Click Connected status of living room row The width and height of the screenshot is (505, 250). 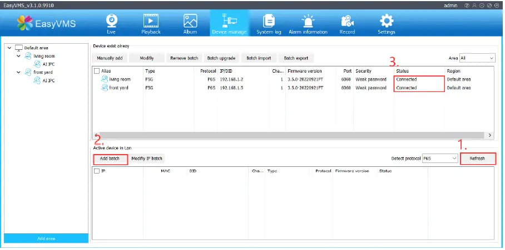407,79
